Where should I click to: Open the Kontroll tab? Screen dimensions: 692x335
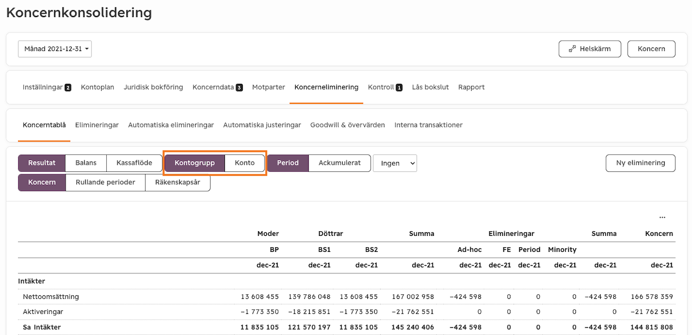click(x=385, y=87)
